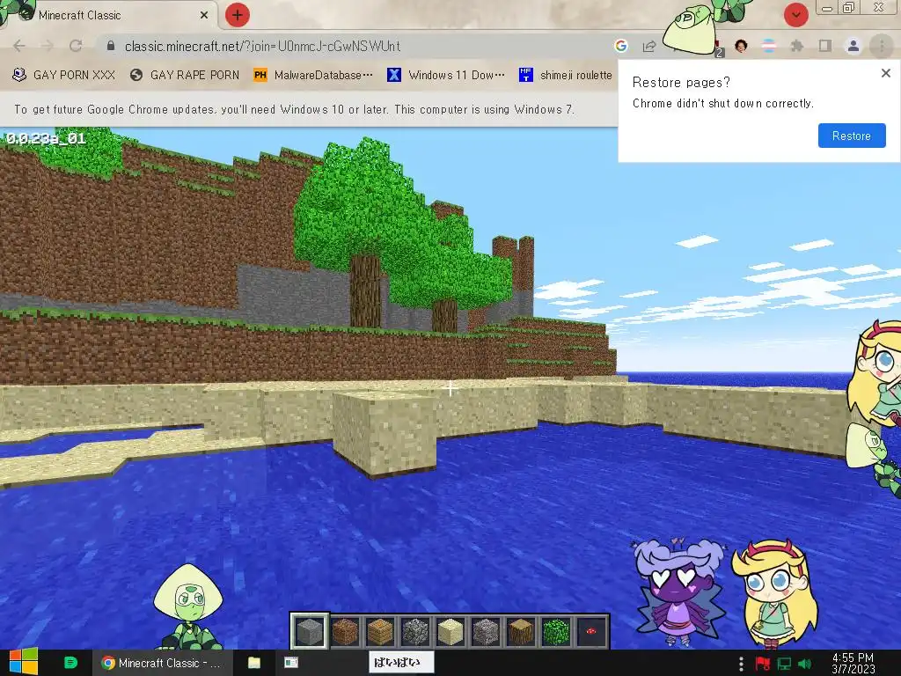Open the shimeji roulette bookmark
Viewport: 901px width, 676px height.
pyautogui.click(x=566, y=76)
